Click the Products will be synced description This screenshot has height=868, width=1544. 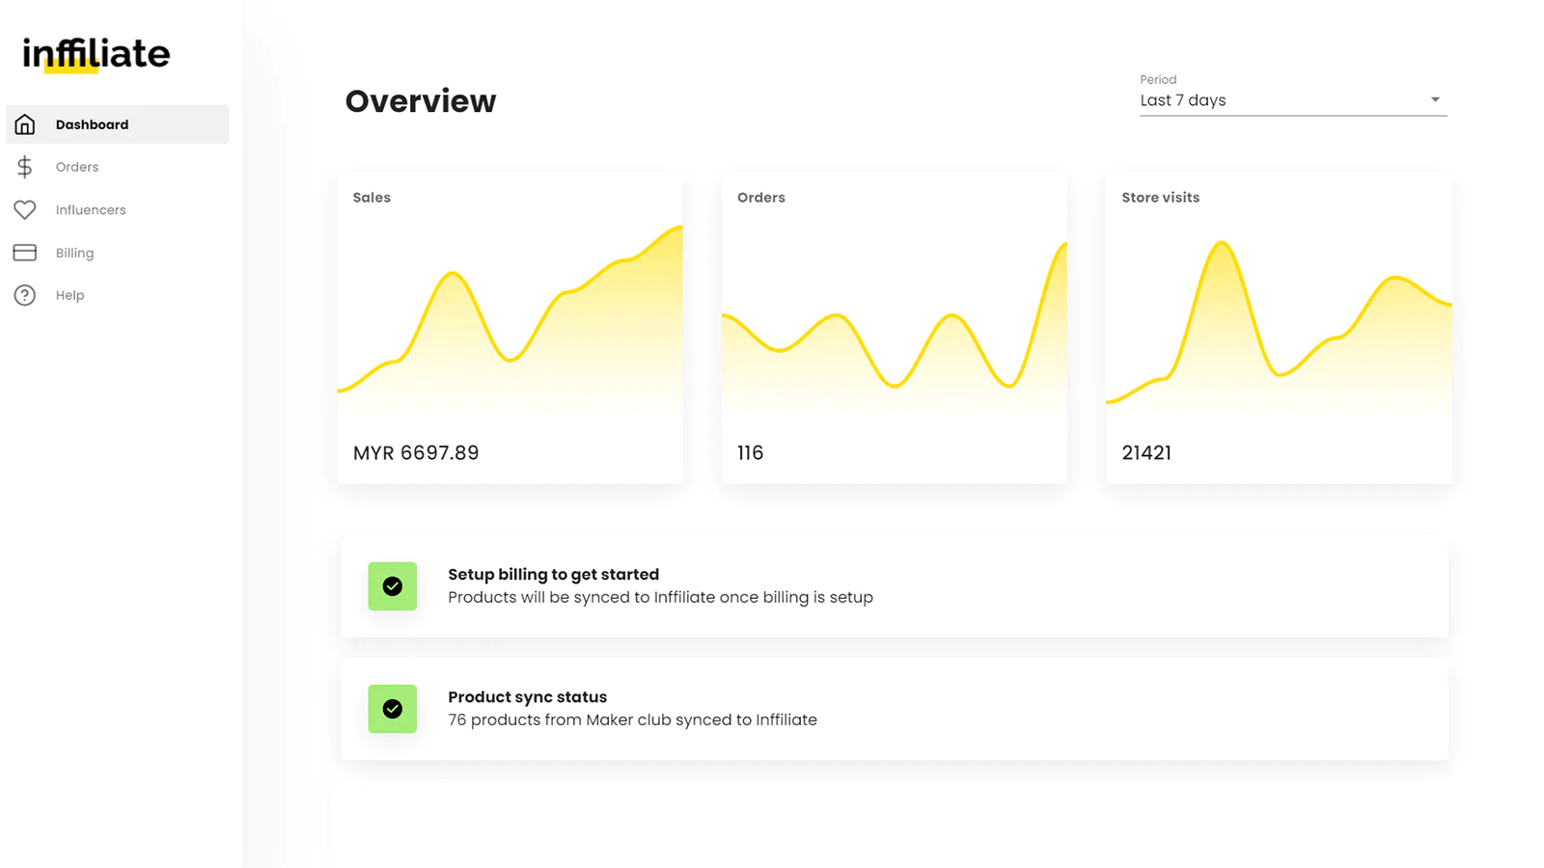click(660, 598)
